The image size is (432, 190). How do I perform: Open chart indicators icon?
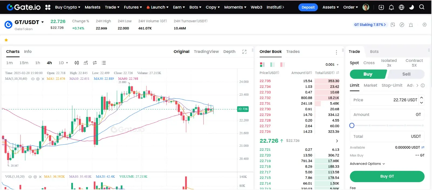(86, 63)
